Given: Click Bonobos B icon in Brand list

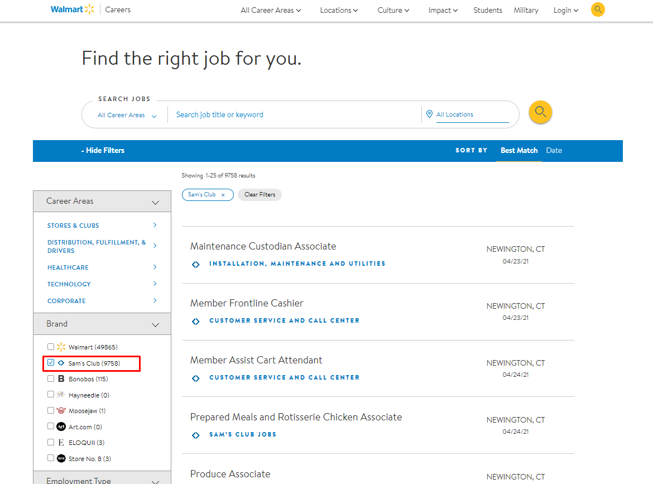Looking at the screenshot, I should pos(61,378).
